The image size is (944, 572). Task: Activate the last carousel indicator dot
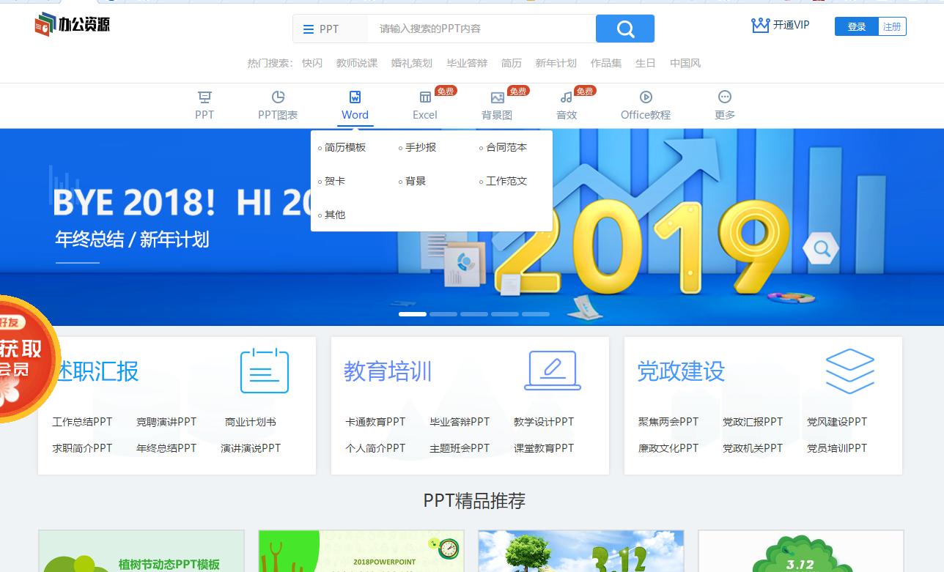pos(535,313)
